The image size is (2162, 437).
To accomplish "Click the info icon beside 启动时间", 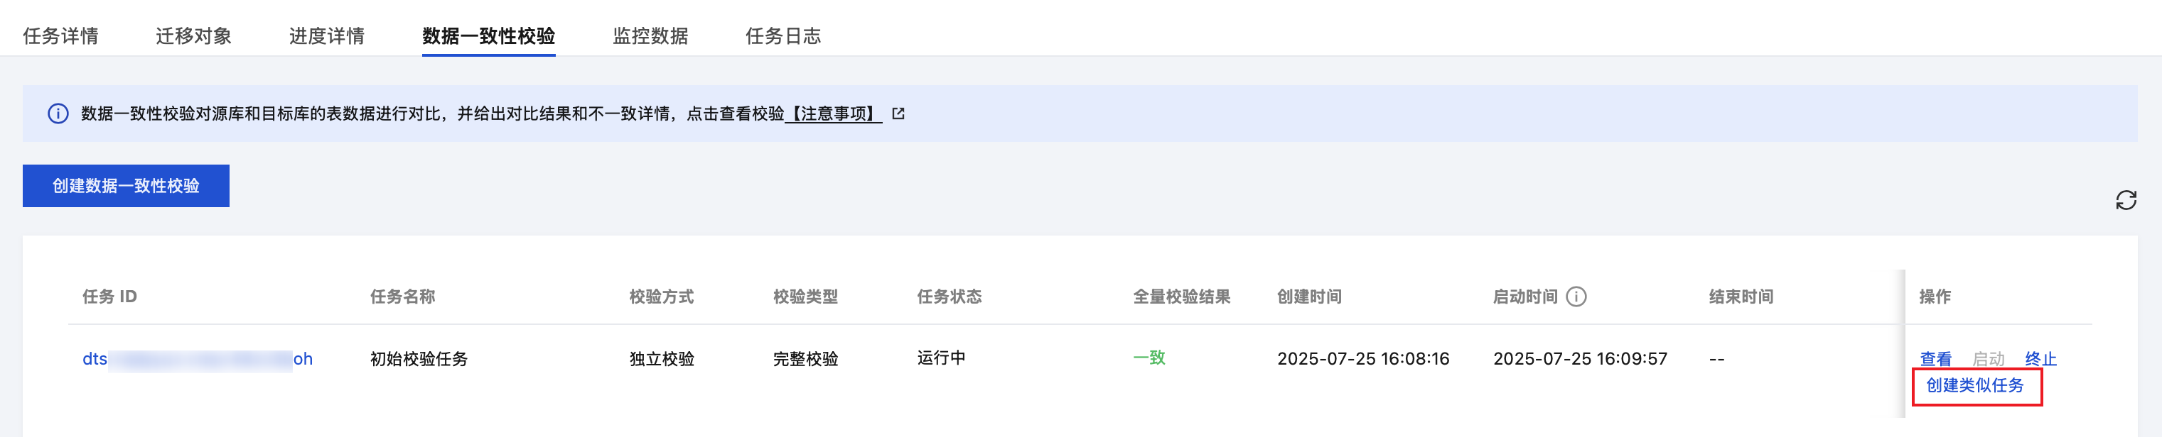I will [x=1576, y=297].
